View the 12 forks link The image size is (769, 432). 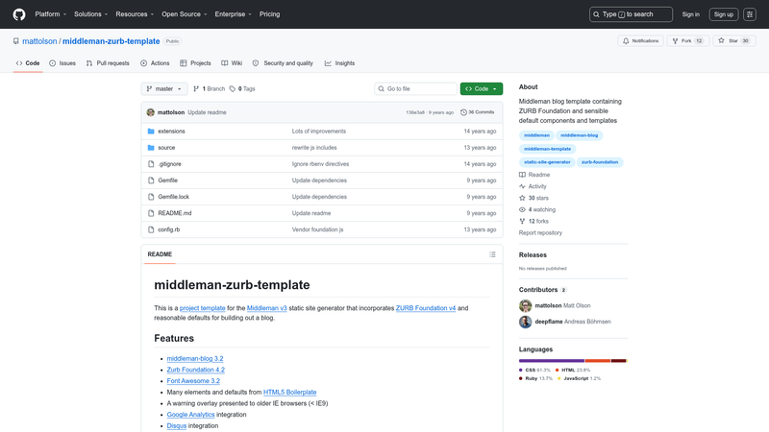pyautogui.click(x=533, y=222)
